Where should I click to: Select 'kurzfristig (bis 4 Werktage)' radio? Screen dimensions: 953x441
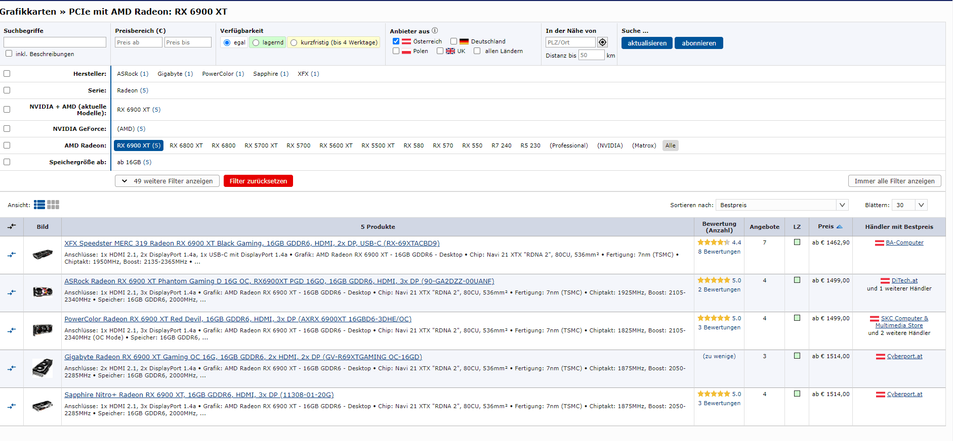[294, 42]
